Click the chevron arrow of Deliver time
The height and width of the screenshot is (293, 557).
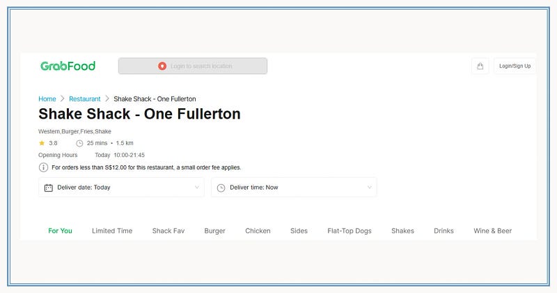click(x=370, y=187)
